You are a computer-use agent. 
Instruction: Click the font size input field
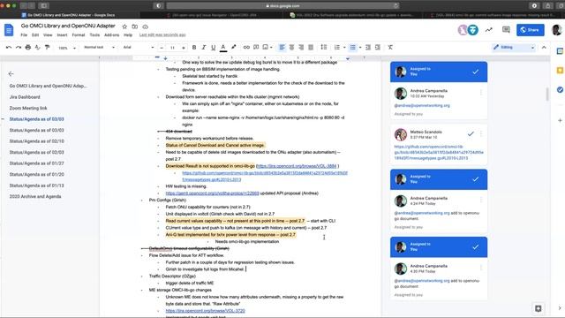coord(173,48)
